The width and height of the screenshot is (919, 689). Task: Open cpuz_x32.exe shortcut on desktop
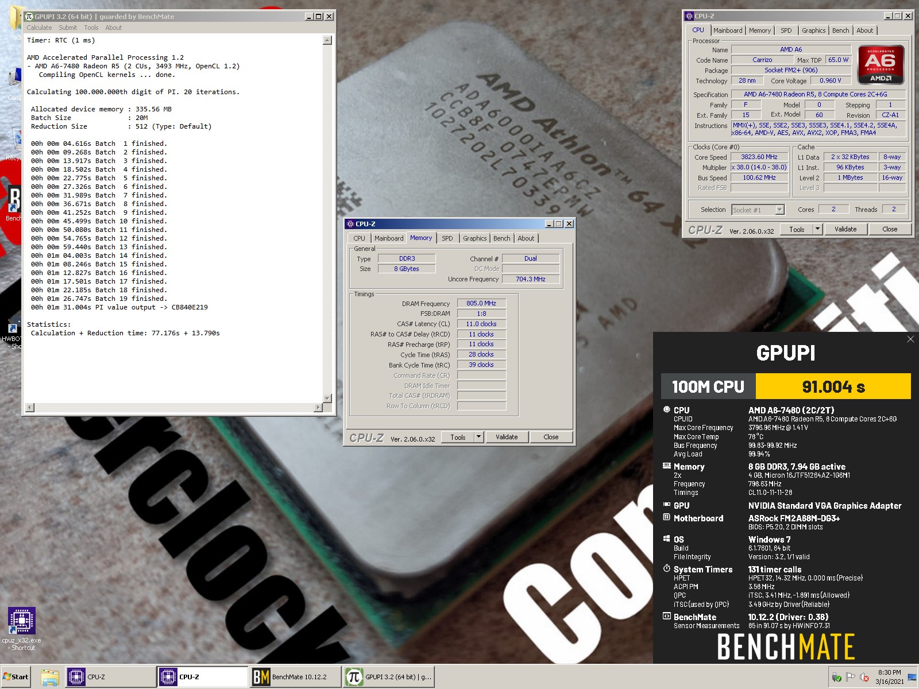point(22,628)
